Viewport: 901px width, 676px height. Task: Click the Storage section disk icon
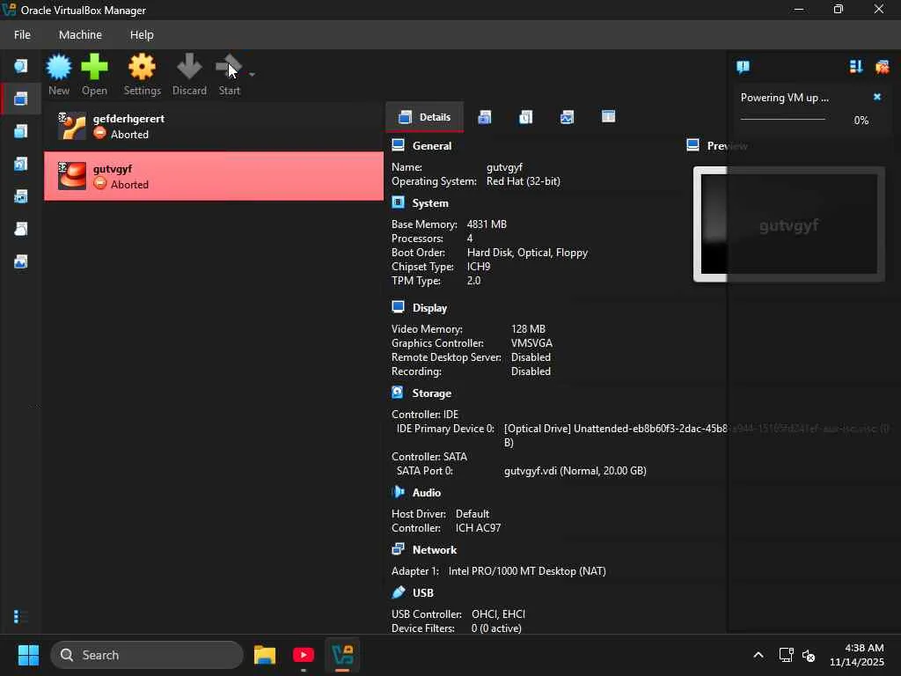pos(398,393)
